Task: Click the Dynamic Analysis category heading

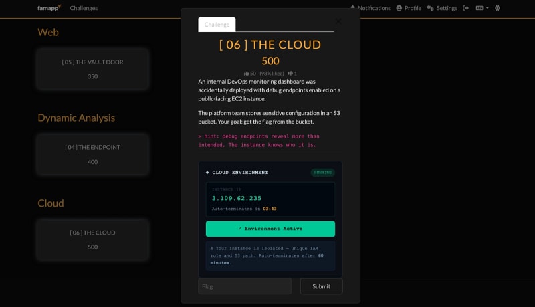Action: click(76, 118)
